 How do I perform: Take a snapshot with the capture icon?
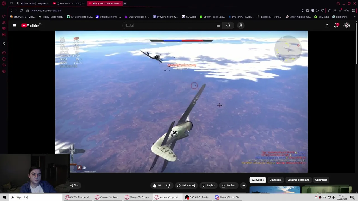[307, 11]
